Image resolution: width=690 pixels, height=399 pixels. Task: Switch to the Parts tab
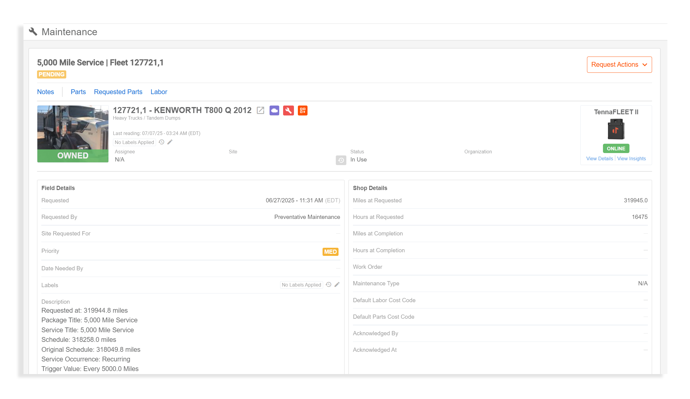pos(78,92)
